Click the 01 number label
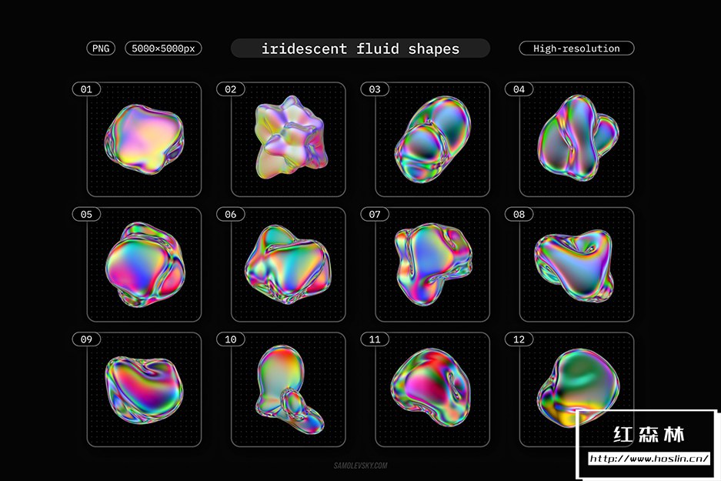This screenshot has width=721, height=481. tap(86, 89)
